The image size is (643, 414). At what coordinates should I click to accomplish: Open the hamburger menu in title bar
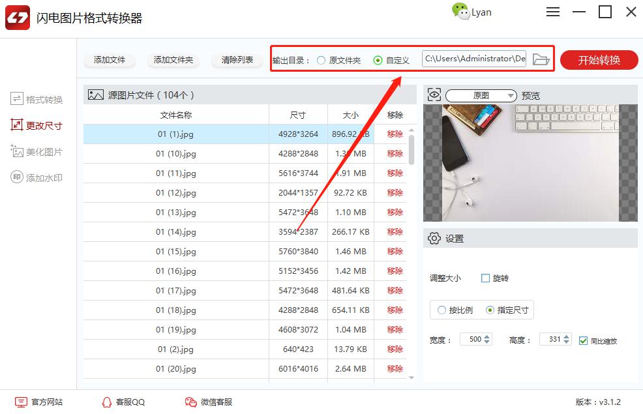[x=553, y=12]
